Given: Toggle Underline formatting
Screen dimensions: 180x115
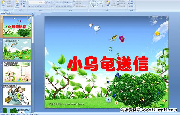Looking at the screenshot, I should click(x=35, y=7).
